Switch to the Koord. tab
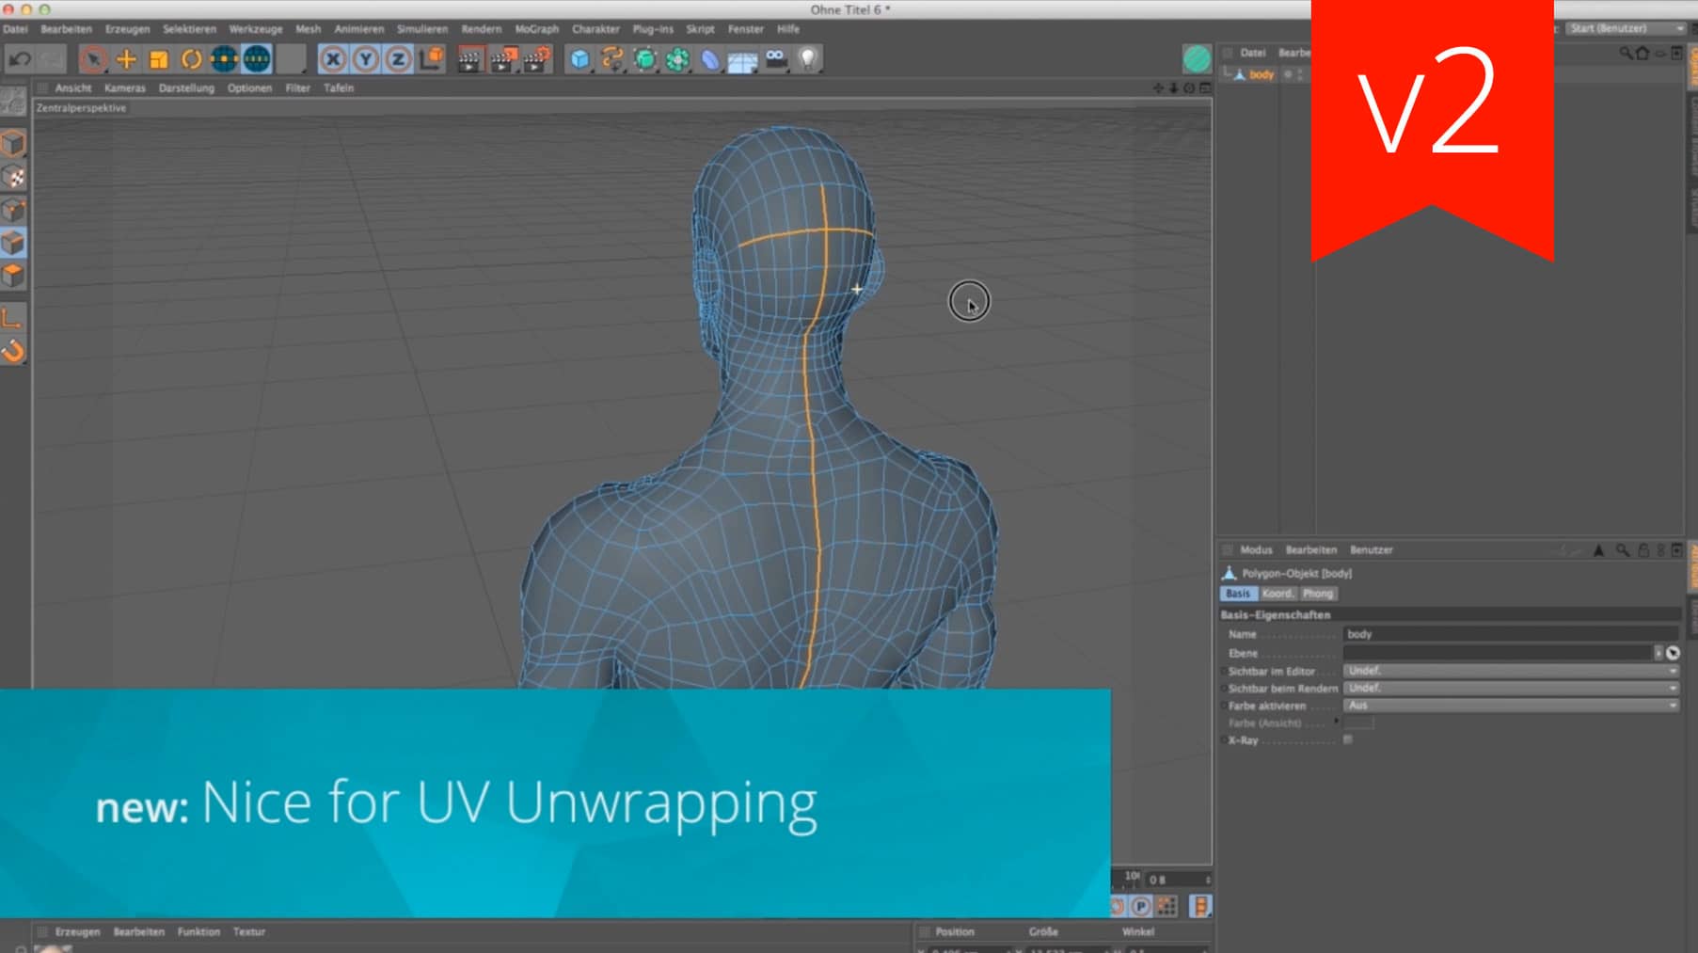 click(1277, 593)
